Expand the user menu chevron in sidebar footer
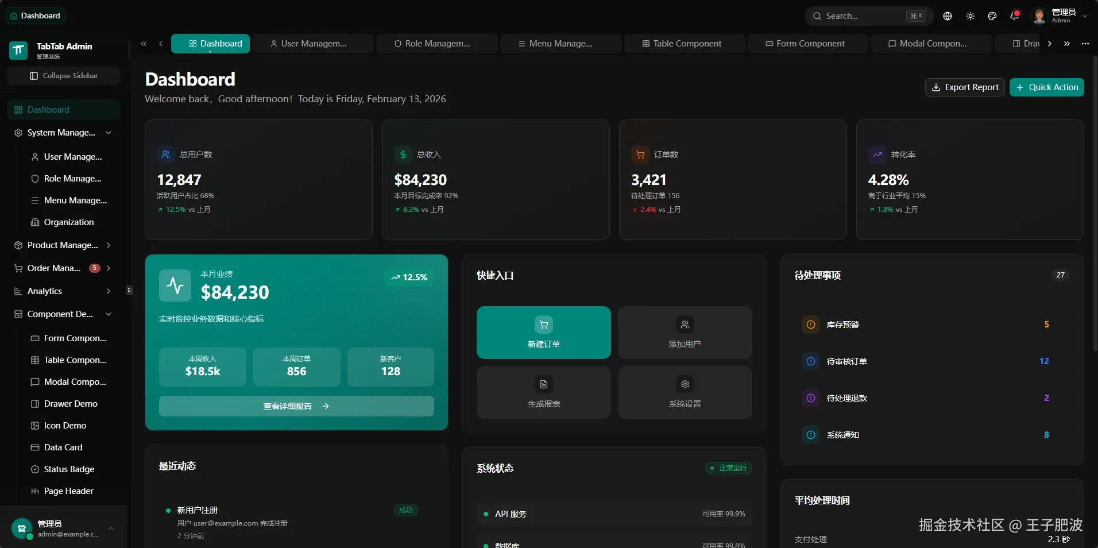 tap(111, 528)
